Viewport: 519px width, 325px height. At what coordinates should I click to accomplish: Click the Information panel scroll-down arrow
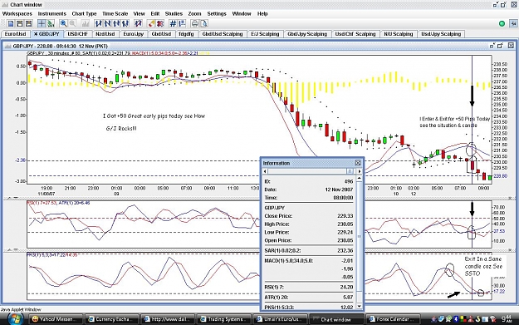360,307
